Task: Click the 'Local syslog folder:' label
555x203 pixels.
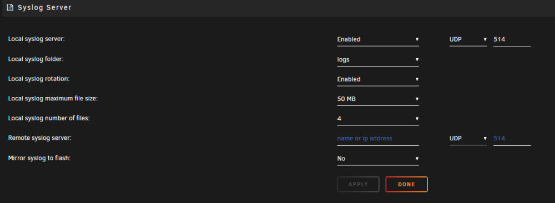Action: tap(36, 59)
